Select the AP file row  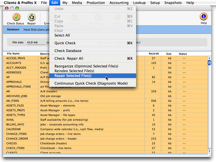coord(105,77)
